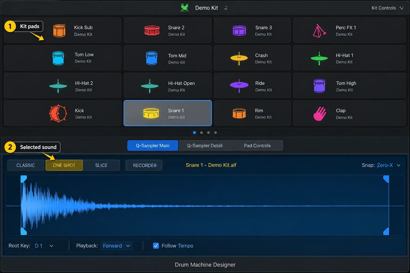The width and height of the screenshot is (410, 273).
Task: Click the Snare 2 pad label
Action: (x=176, y=27)
